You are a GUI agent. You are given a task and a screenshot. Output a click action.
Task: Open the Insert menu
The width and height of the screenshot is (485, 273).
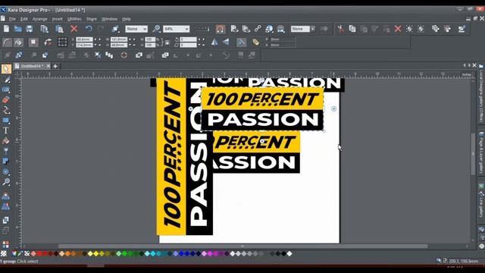pyautogui.click(x=57, y=19)
